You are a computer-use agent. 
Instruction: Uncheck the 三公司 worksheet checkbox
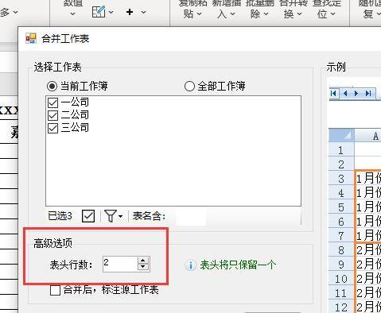pyautogui.click(x=52, y=128)
